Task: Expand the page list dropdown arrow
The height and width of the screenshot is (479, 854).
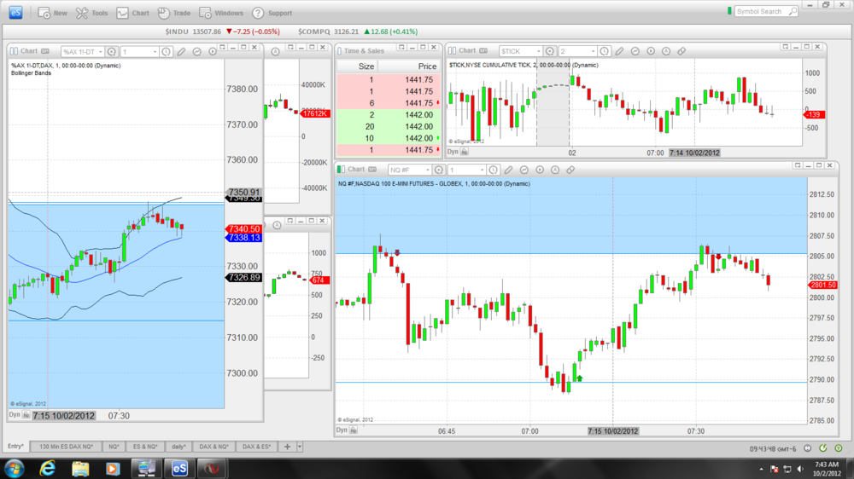Action: tap(299, 447)
